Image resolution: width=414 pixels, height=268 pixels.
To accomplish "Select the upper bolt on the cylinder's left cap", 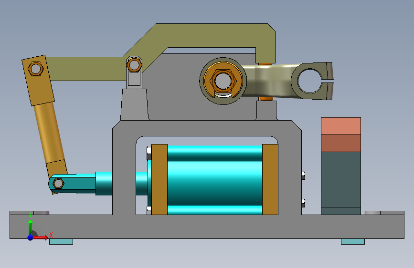I will [149, 154].
